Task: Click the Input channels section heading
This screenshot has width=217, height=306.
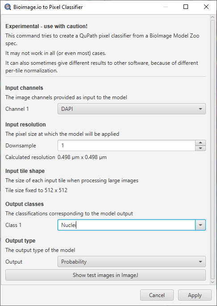Action: (24, 88)
